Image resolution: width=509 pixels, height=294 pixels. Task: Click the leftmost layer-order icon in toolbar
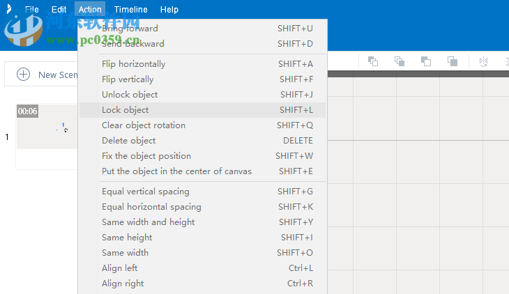coord(373,61)
